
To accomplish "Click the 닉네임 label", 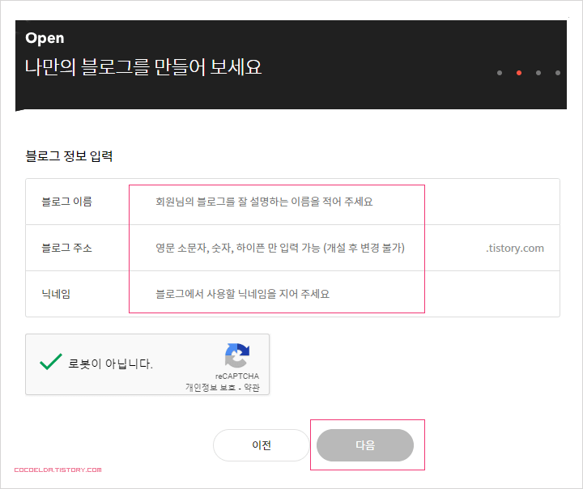I will (x=56, y=294).
